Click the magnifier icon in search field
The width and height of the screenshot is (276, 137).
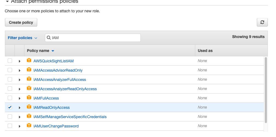(49, 38)
